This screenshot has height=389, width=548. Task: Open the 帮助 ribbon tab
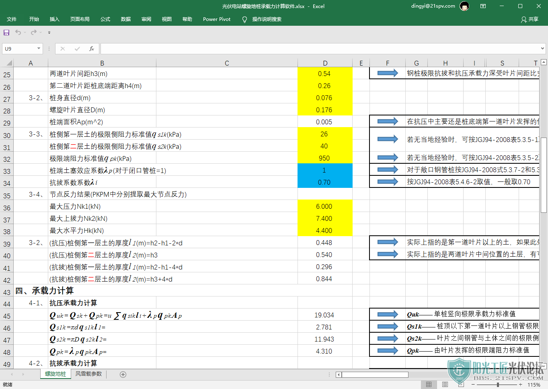coord(187,19)
